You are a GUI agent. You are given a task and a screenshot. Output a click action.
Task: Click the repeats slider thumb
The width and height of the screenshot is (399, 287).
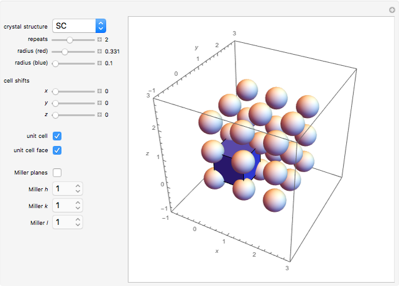click(70, 39)
